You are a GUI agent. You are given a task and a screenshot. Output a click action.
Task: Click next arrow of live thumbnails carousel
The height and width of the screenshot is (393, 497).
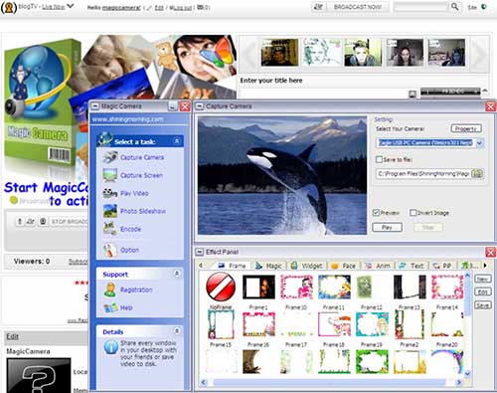tap(478, 53)
